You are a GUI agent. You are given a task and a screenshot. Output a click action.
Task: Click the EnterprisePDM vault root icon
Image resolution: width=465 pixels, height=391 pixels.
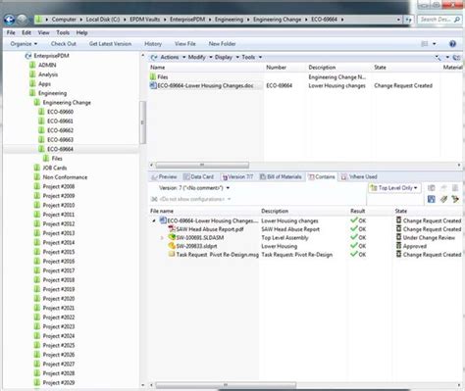tap(28, 56)
